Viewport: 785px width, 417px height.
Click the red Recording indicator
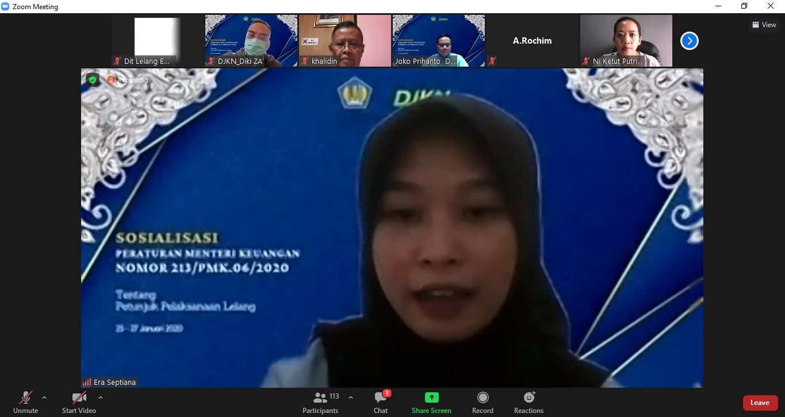pyautogui.click(x=128, y=80)
